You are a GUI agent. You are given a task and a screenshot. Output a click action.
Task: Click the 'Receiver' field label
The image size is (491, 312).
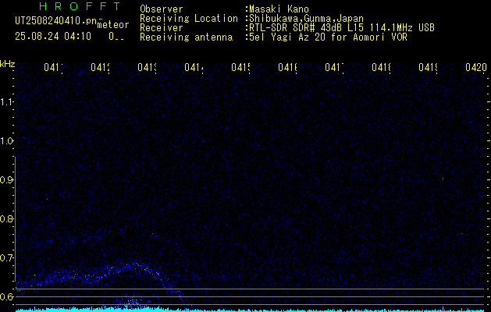162,28
